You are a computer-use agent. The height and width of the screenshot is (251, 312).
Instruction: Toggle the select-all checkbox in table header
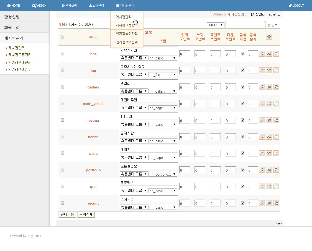pos(63,37)
